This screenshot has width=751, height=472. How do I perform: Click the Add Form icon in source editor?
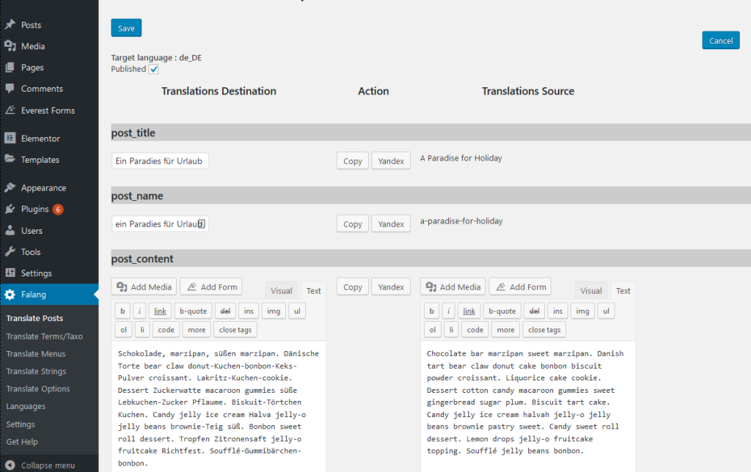(501, 287)
